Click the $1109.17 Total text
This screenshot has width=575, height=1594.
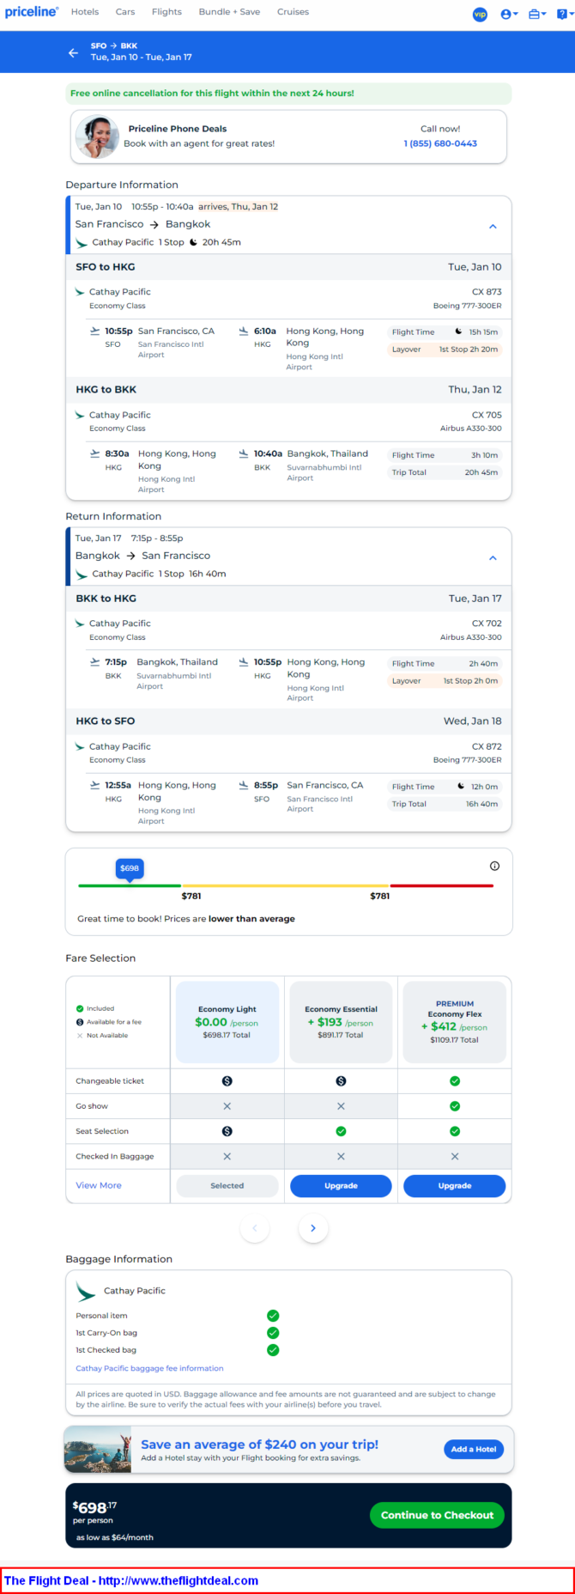pos(455,1040)
